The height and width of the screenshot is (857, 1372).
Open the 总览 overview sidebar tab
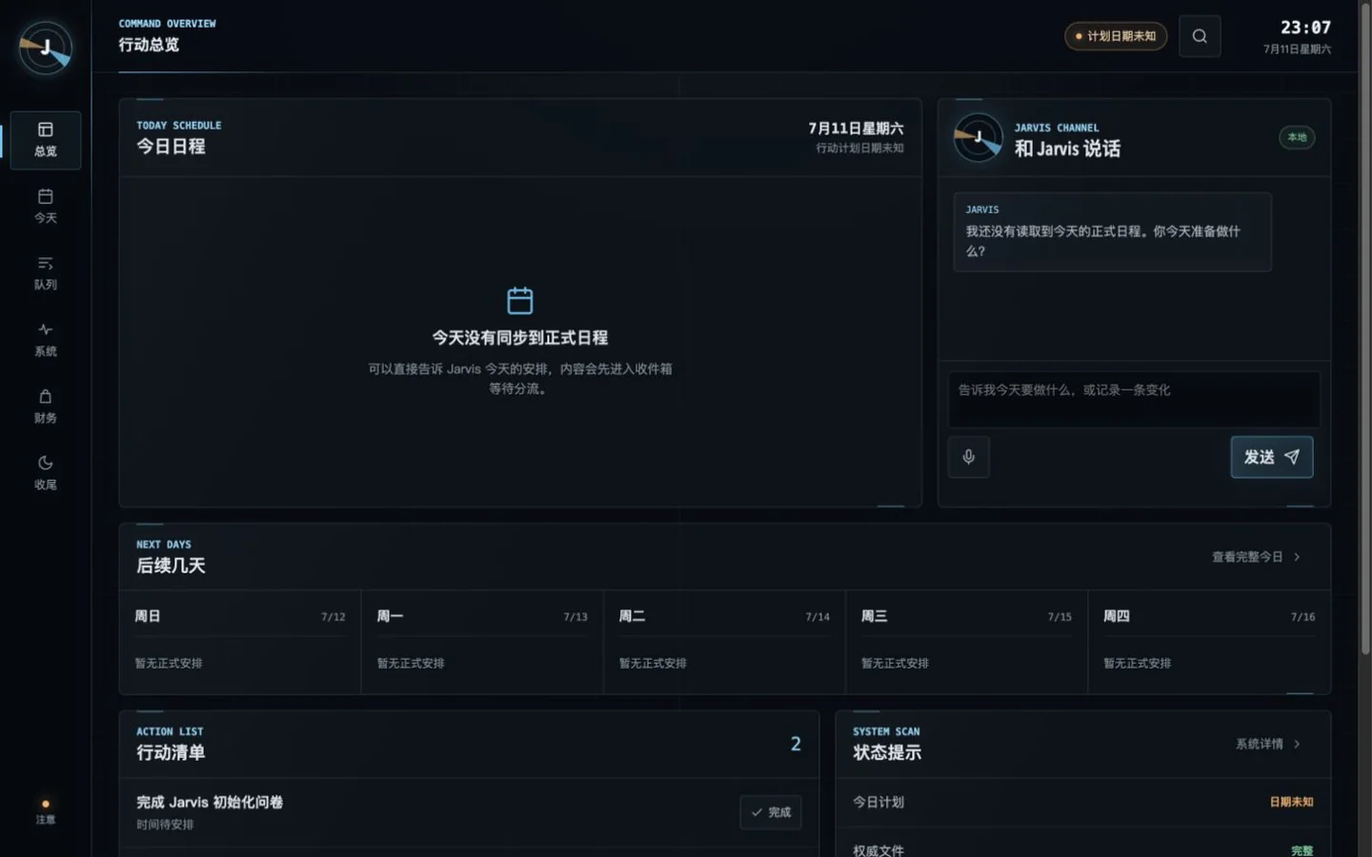point(45,140)
